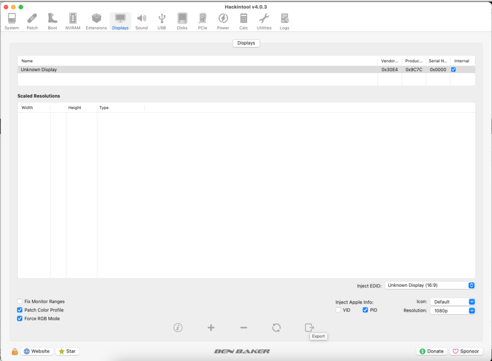The height and width of the screenshot is (361, 492).
Task: Click the Serial Number column header
Action: 438,61
